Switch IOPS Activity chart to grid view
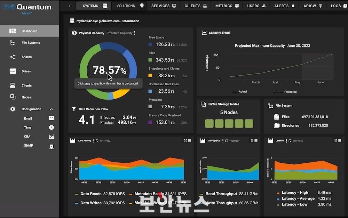Image resolution: width=348 pixels, height=218 pixels. click(x=185, y=140)
